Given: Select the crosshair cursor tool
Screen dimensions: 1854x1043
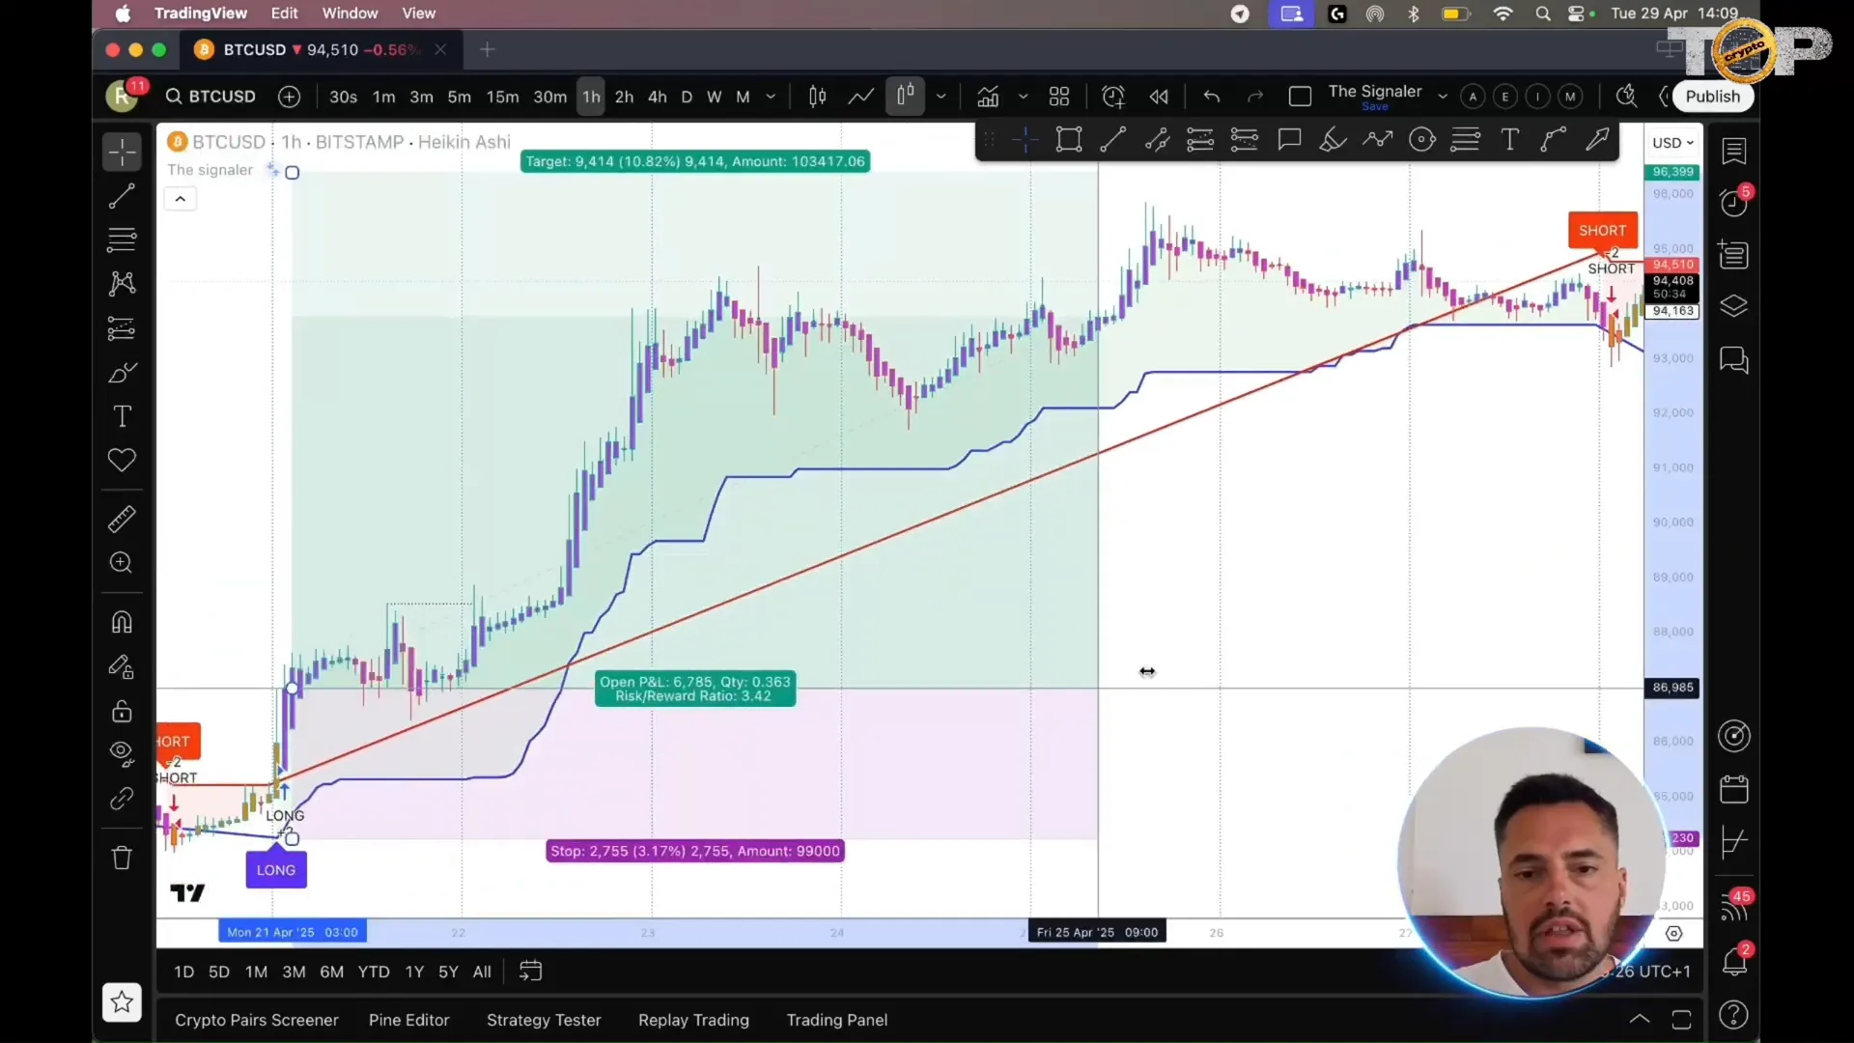Looking at the screenshot, I should point(122,152).
